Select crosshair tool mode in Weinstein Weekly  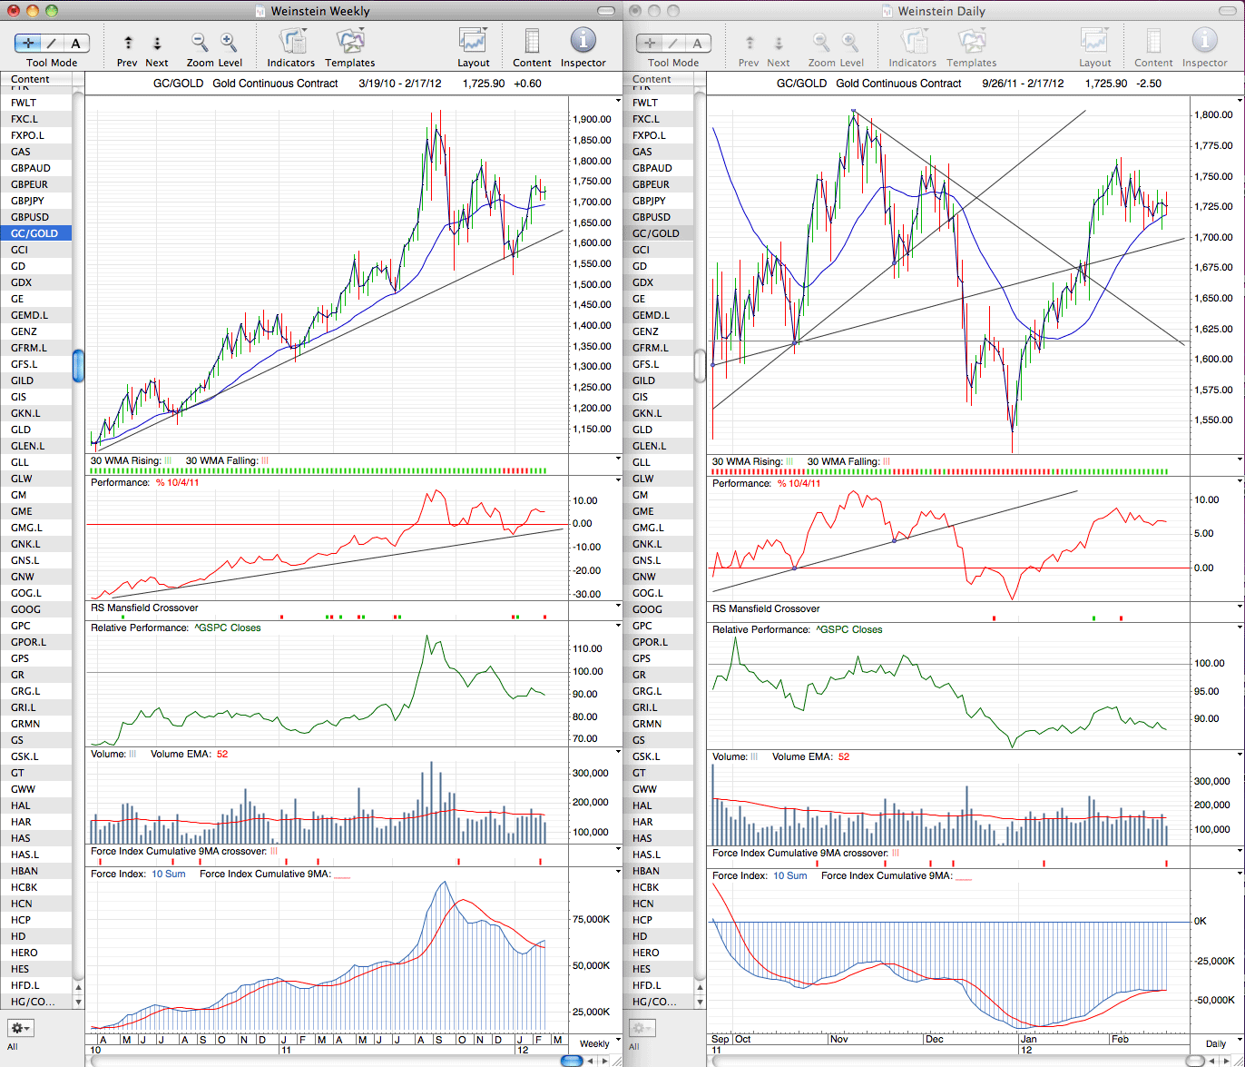click(28, 44)
